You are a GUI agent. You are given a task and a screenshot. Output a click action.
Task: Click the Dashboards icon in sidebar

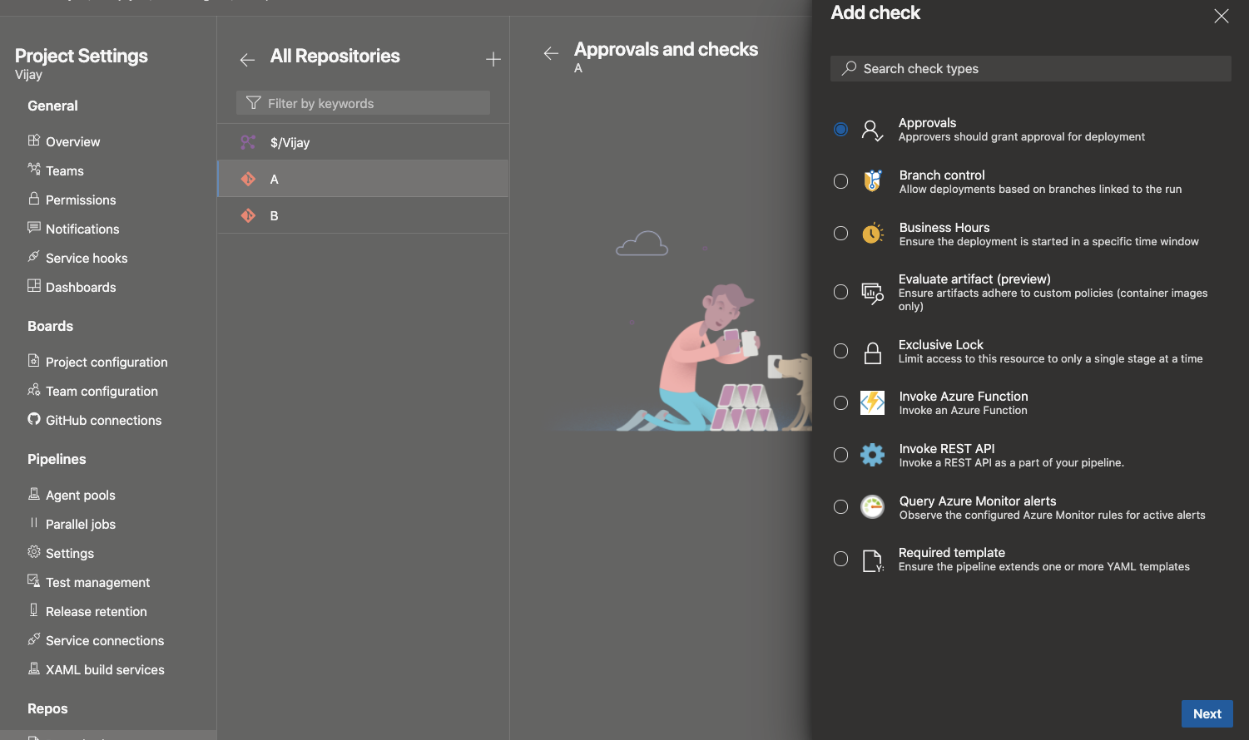(34, 285)
